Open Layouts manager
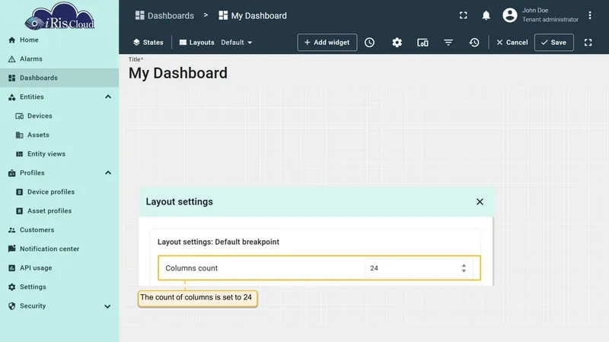This screenshot has height=342, width=609. click(197, 43)
